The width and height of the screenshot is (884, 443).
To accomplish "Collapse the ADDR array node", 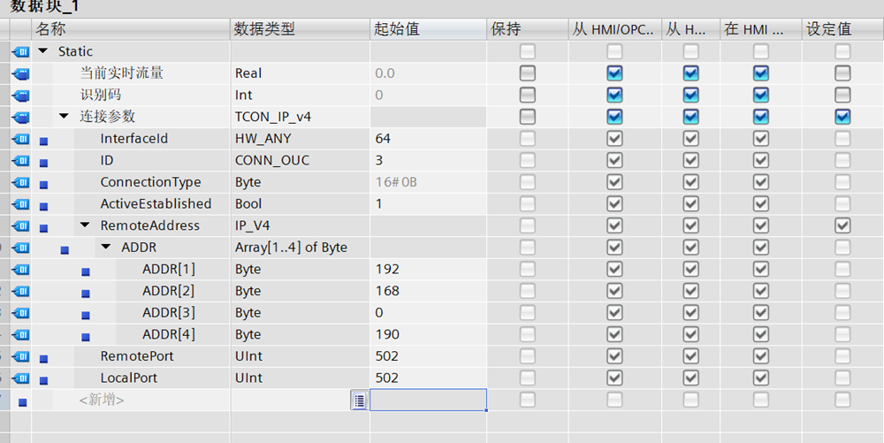I will (107, 248).
